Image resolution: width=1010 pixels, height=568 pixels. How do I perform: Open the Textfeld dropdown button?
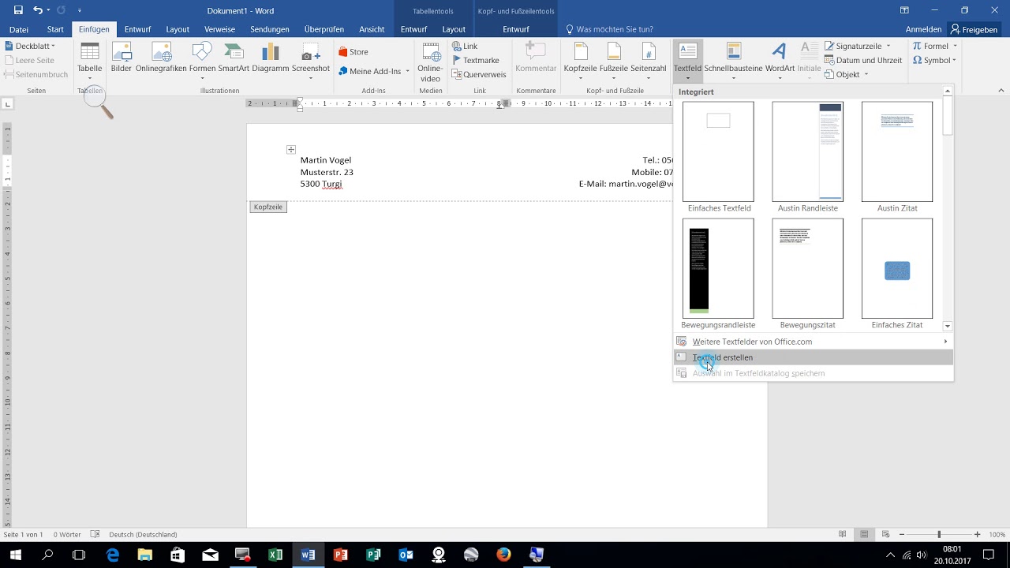[688, 62]
